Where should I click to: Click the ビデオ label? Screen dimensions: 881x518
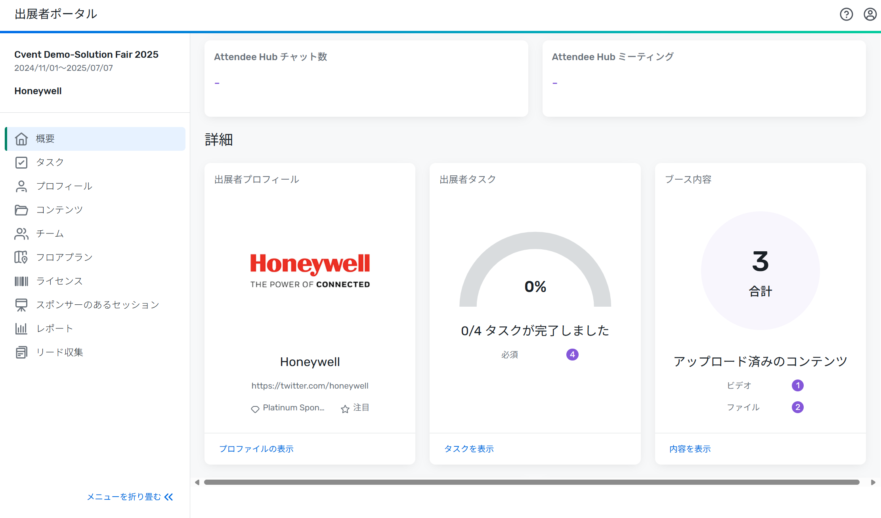point(739,385)
